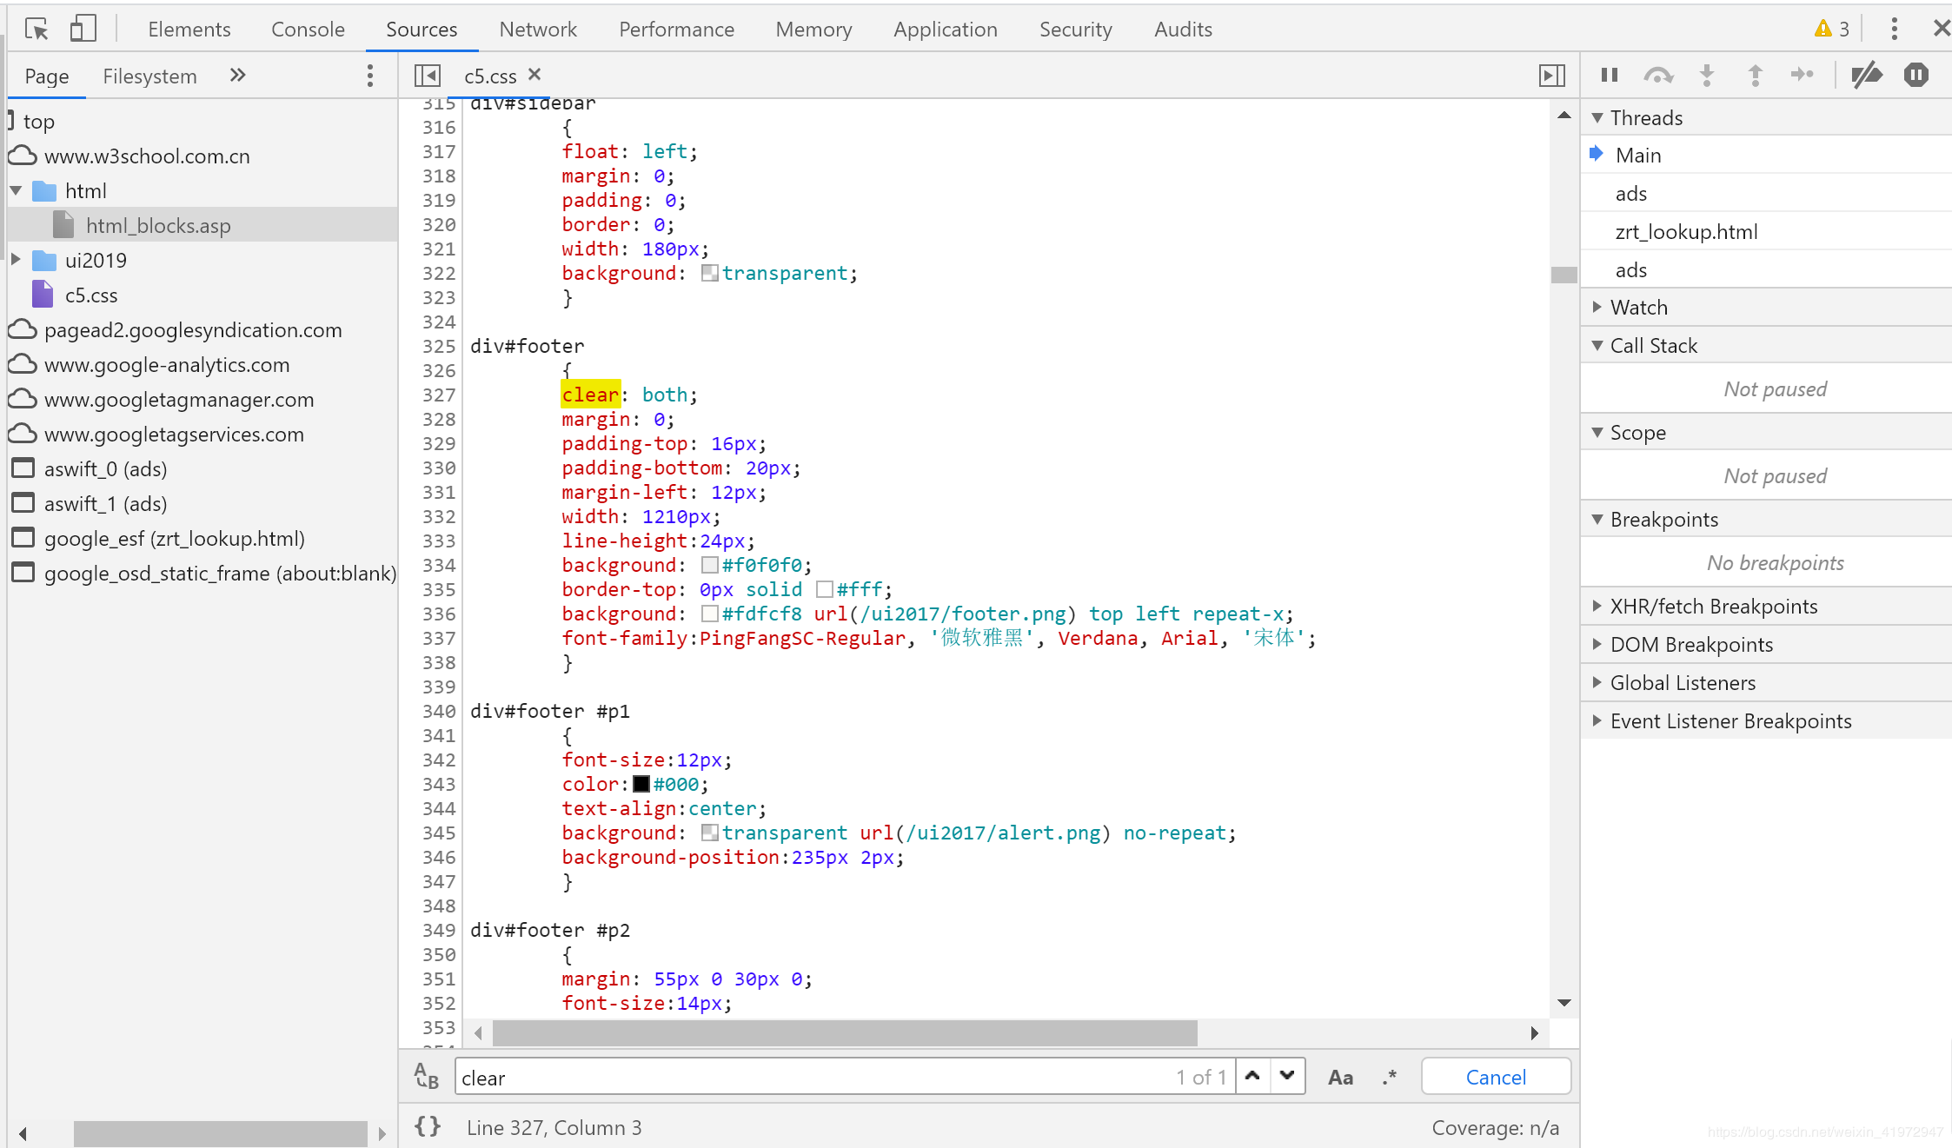Toggle deactivate breakpoints icon
1952x1148 pixels.
click(x=1866, y=76)
